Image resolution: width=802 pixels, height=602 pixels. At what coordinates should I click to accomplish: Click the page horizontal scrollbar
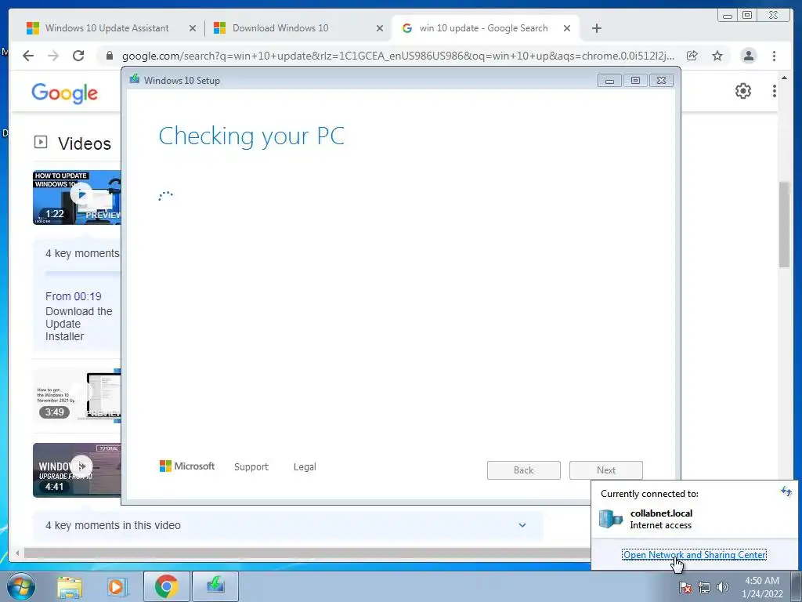(307, 553)
